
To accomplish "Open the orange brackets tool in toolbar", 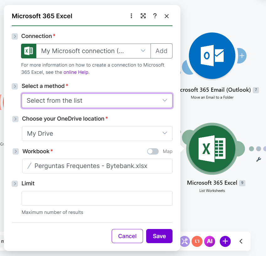I will point(197,241).
